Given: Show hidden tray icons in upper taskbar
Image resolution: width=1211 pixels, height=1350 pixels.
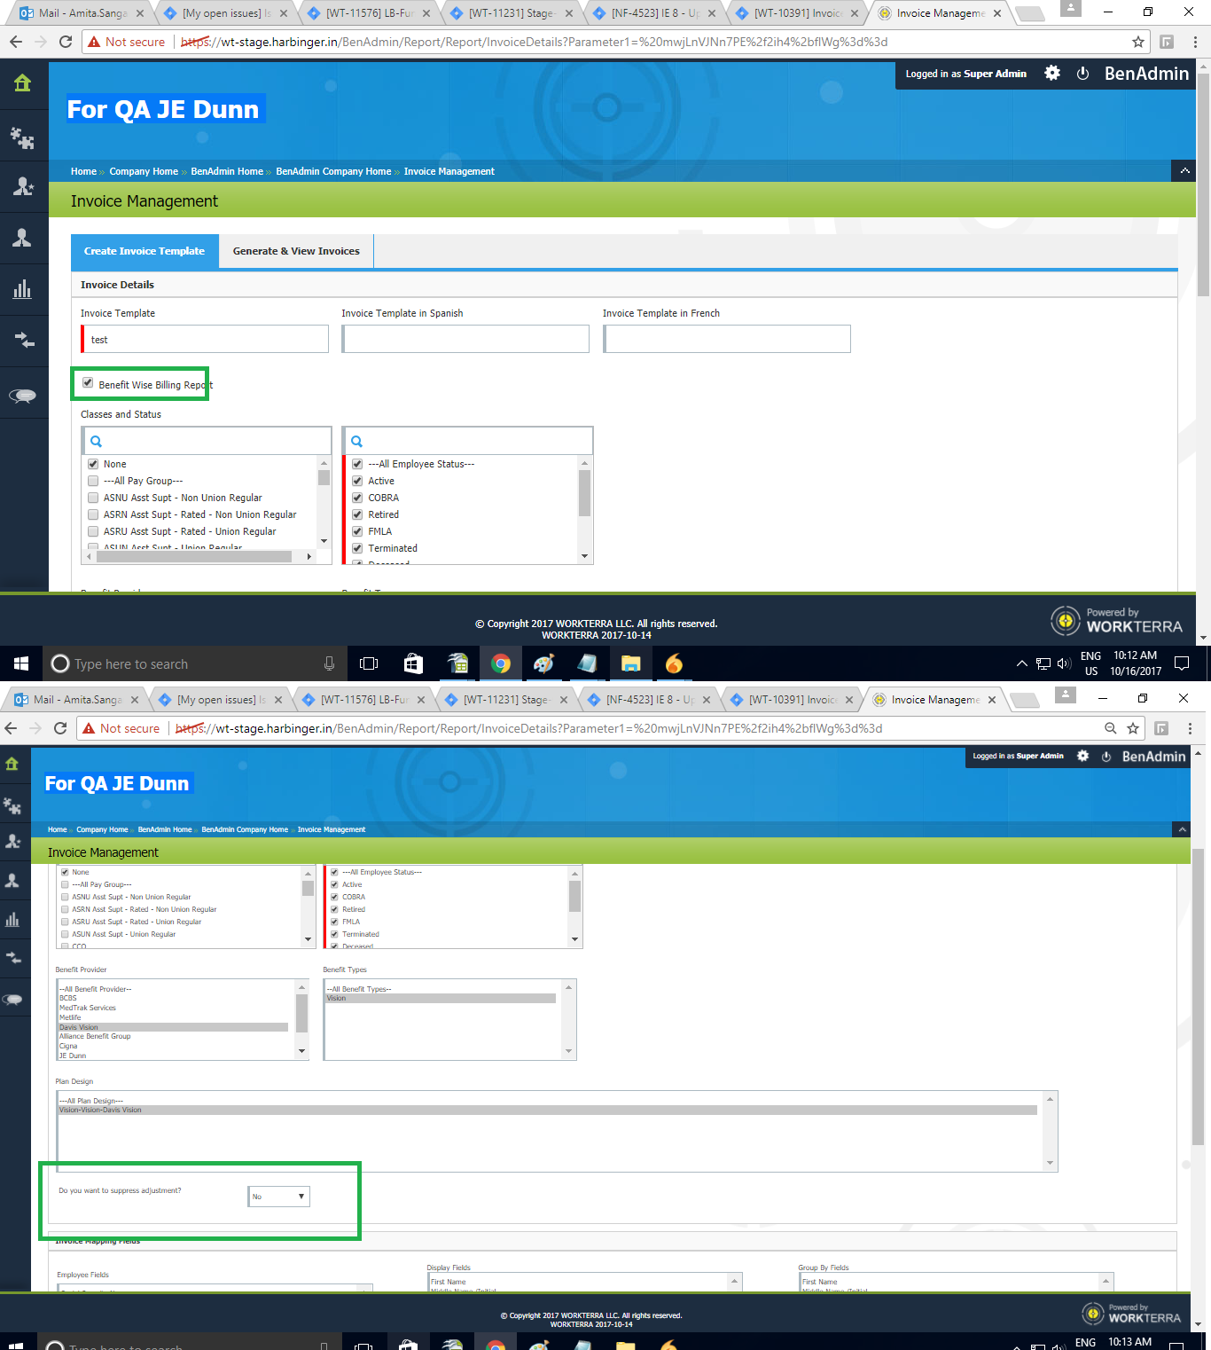Looking at the screenshot, I should pos(1022,663).
